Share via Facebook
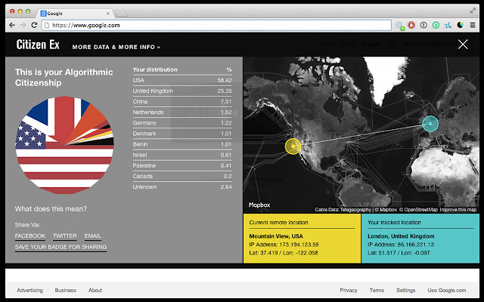The image size is (484, 302). 30,236
